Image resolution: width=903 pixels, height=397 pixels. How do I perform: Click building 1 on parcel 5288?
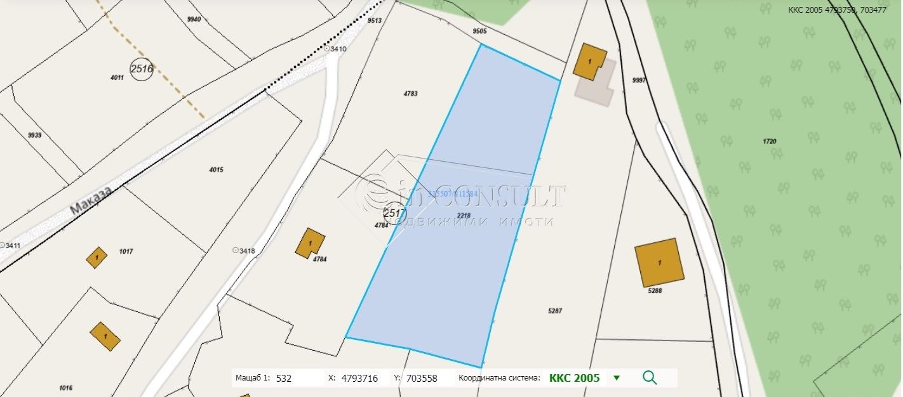660,263
